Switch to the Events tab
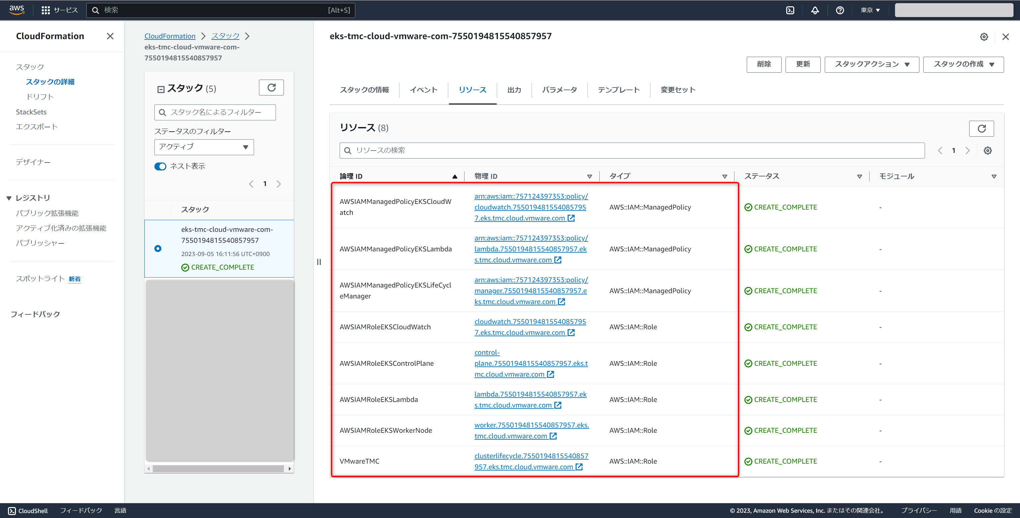Screen dimensions: 1020x518 pos(423,90)
